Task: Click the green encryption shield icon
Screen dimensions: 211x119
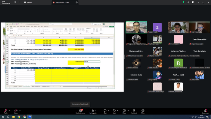Action: (x=183, y=2)
